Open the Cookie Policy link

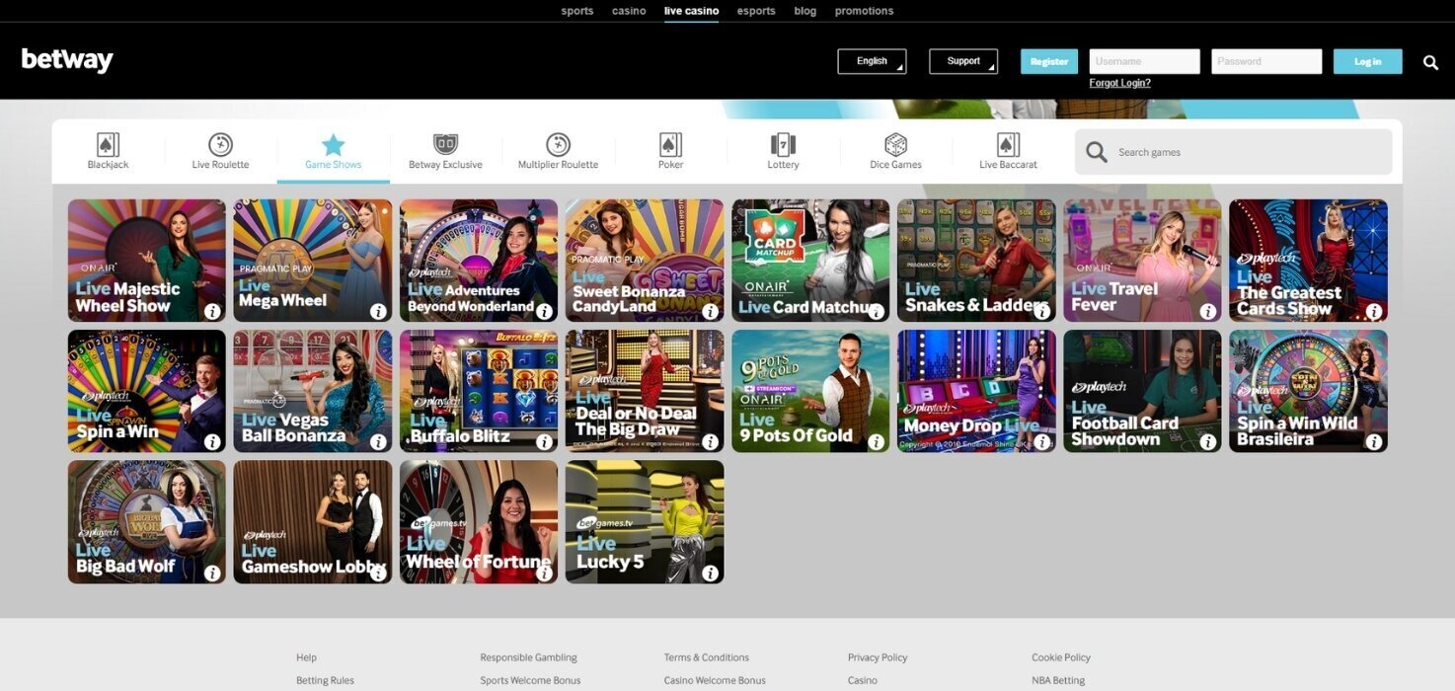click(1061, 657)
